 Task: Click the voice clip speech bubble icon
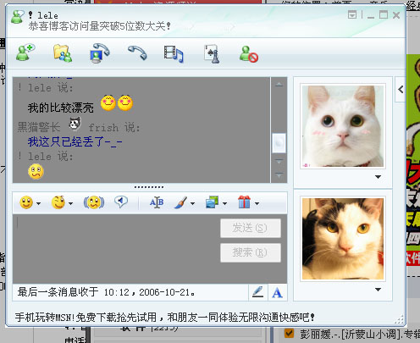tap(121, 202)
